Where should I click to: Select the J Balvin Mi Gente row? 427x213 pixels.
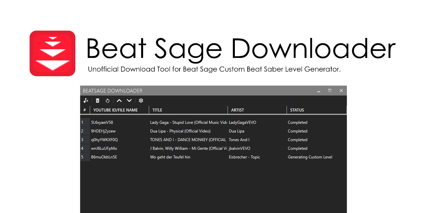pyautogui.click(x=188, y=148)
